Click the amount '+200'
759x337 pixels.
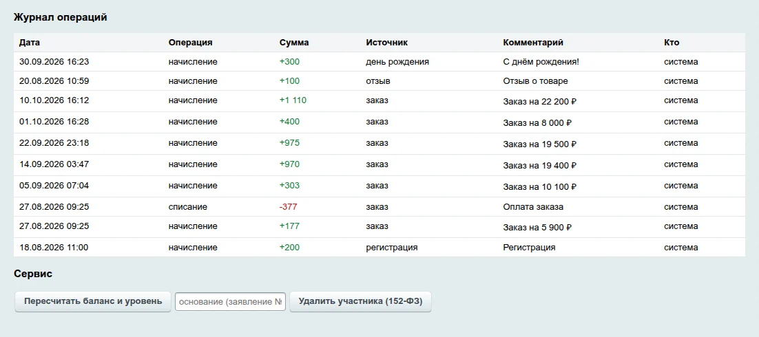tap(289, 248)
